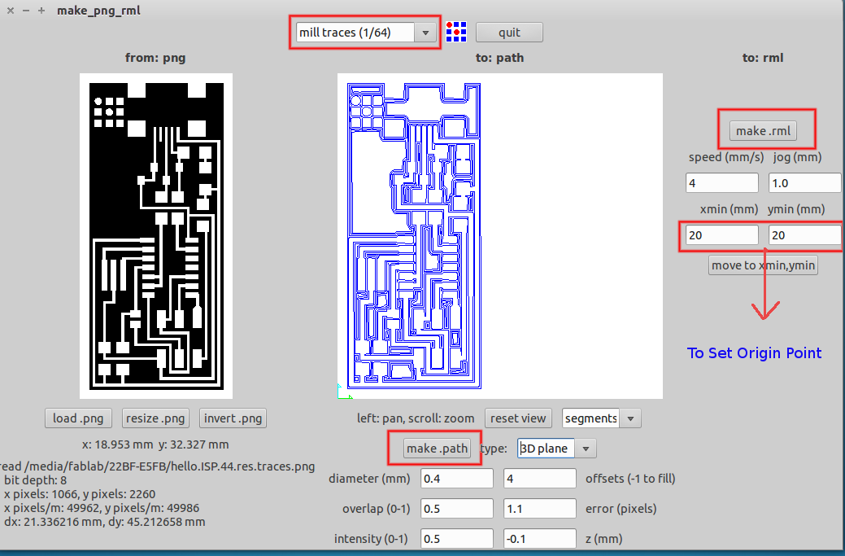Click the x: 18.953 mm y: 32.327 mm readout
Viewport: 845px width, 556px height.
click(x=155, y=445)
